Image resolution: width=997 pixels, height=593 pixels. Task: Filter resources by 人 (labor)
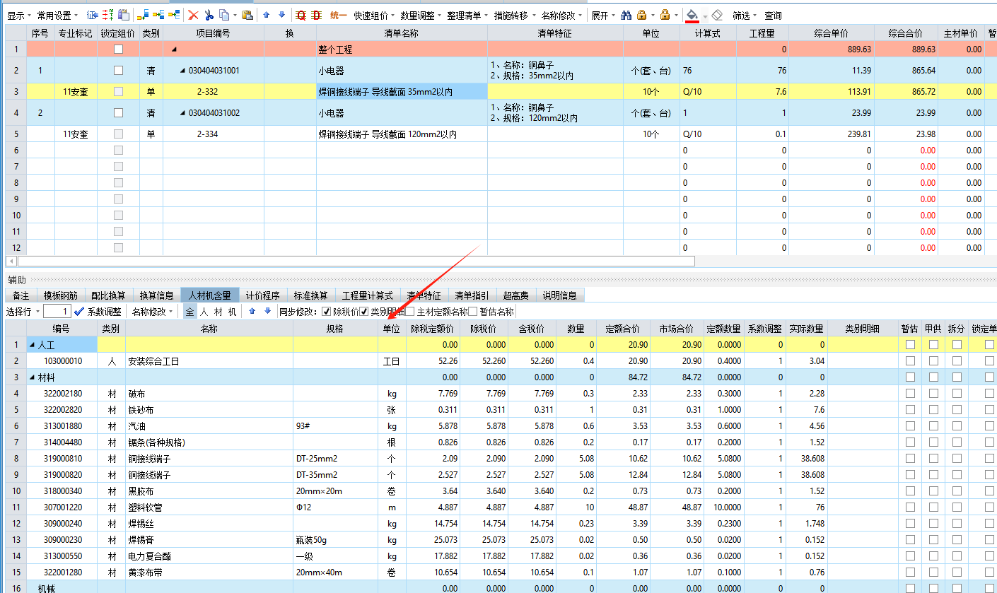tap(204, 312)
